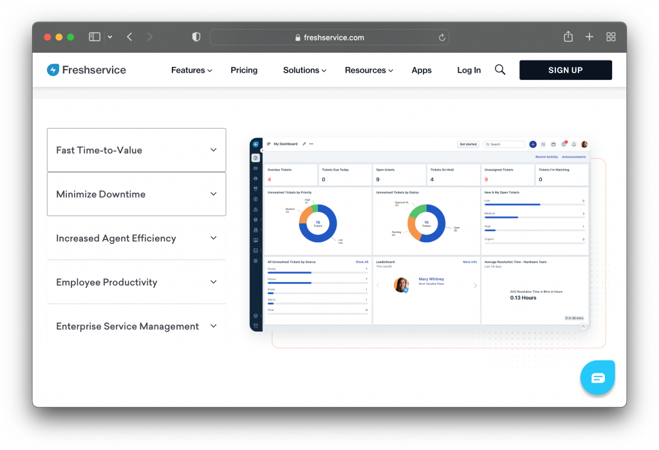Click the scroll-to-top arrow in the dashboard preview
Image resolution: width=659 pixels, height=450 pixels.
click(x=583, y=327)
